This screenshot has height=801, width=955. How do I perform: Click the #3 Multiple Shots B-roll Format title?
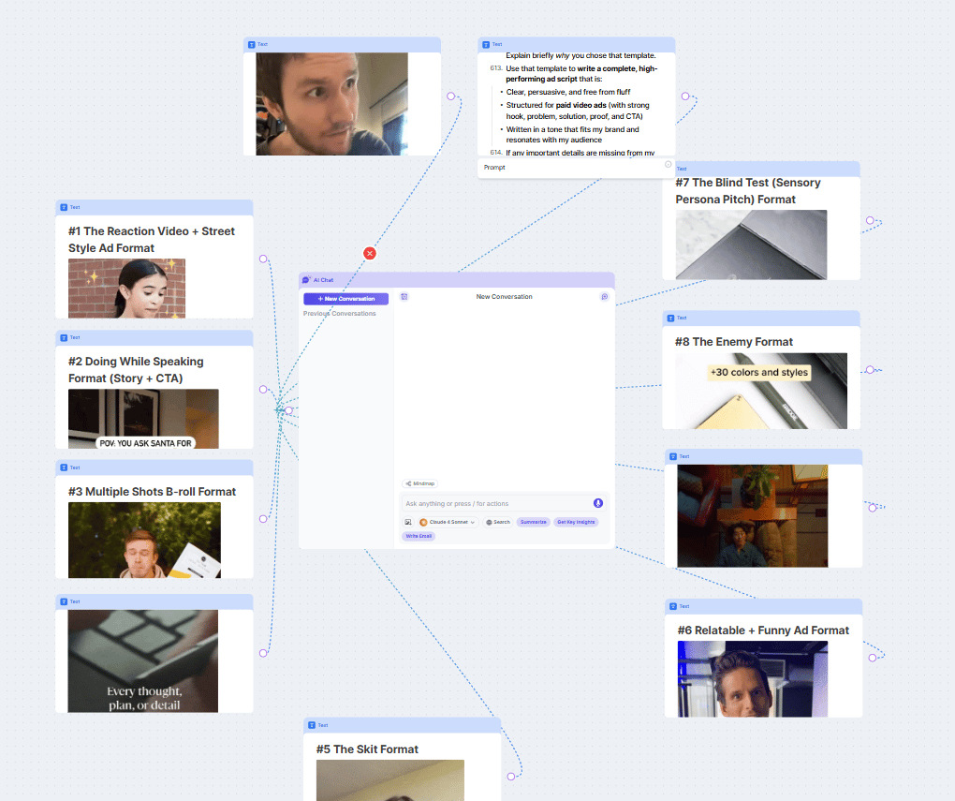point(152,492)
